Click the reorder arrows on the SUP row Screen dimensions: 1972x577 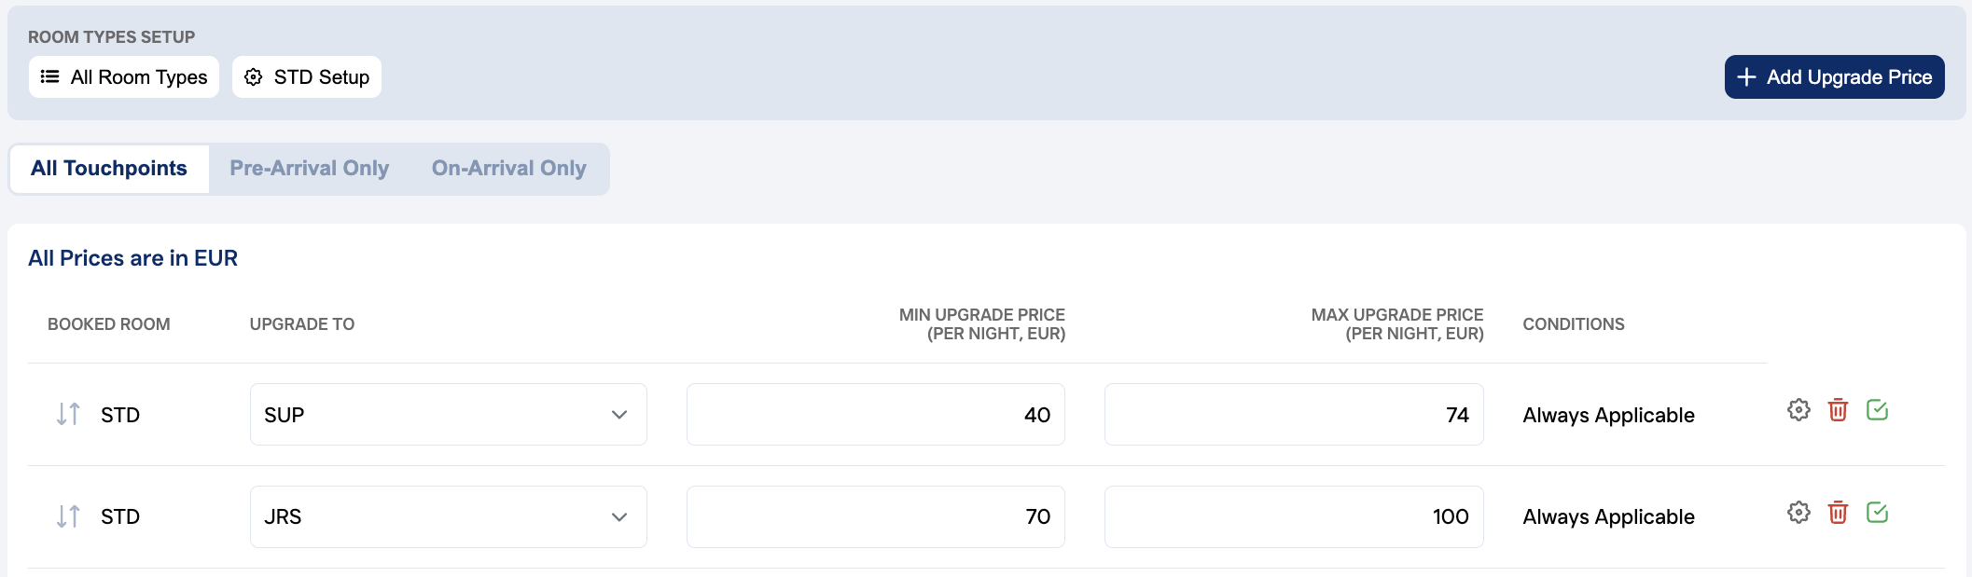[68, 414]
